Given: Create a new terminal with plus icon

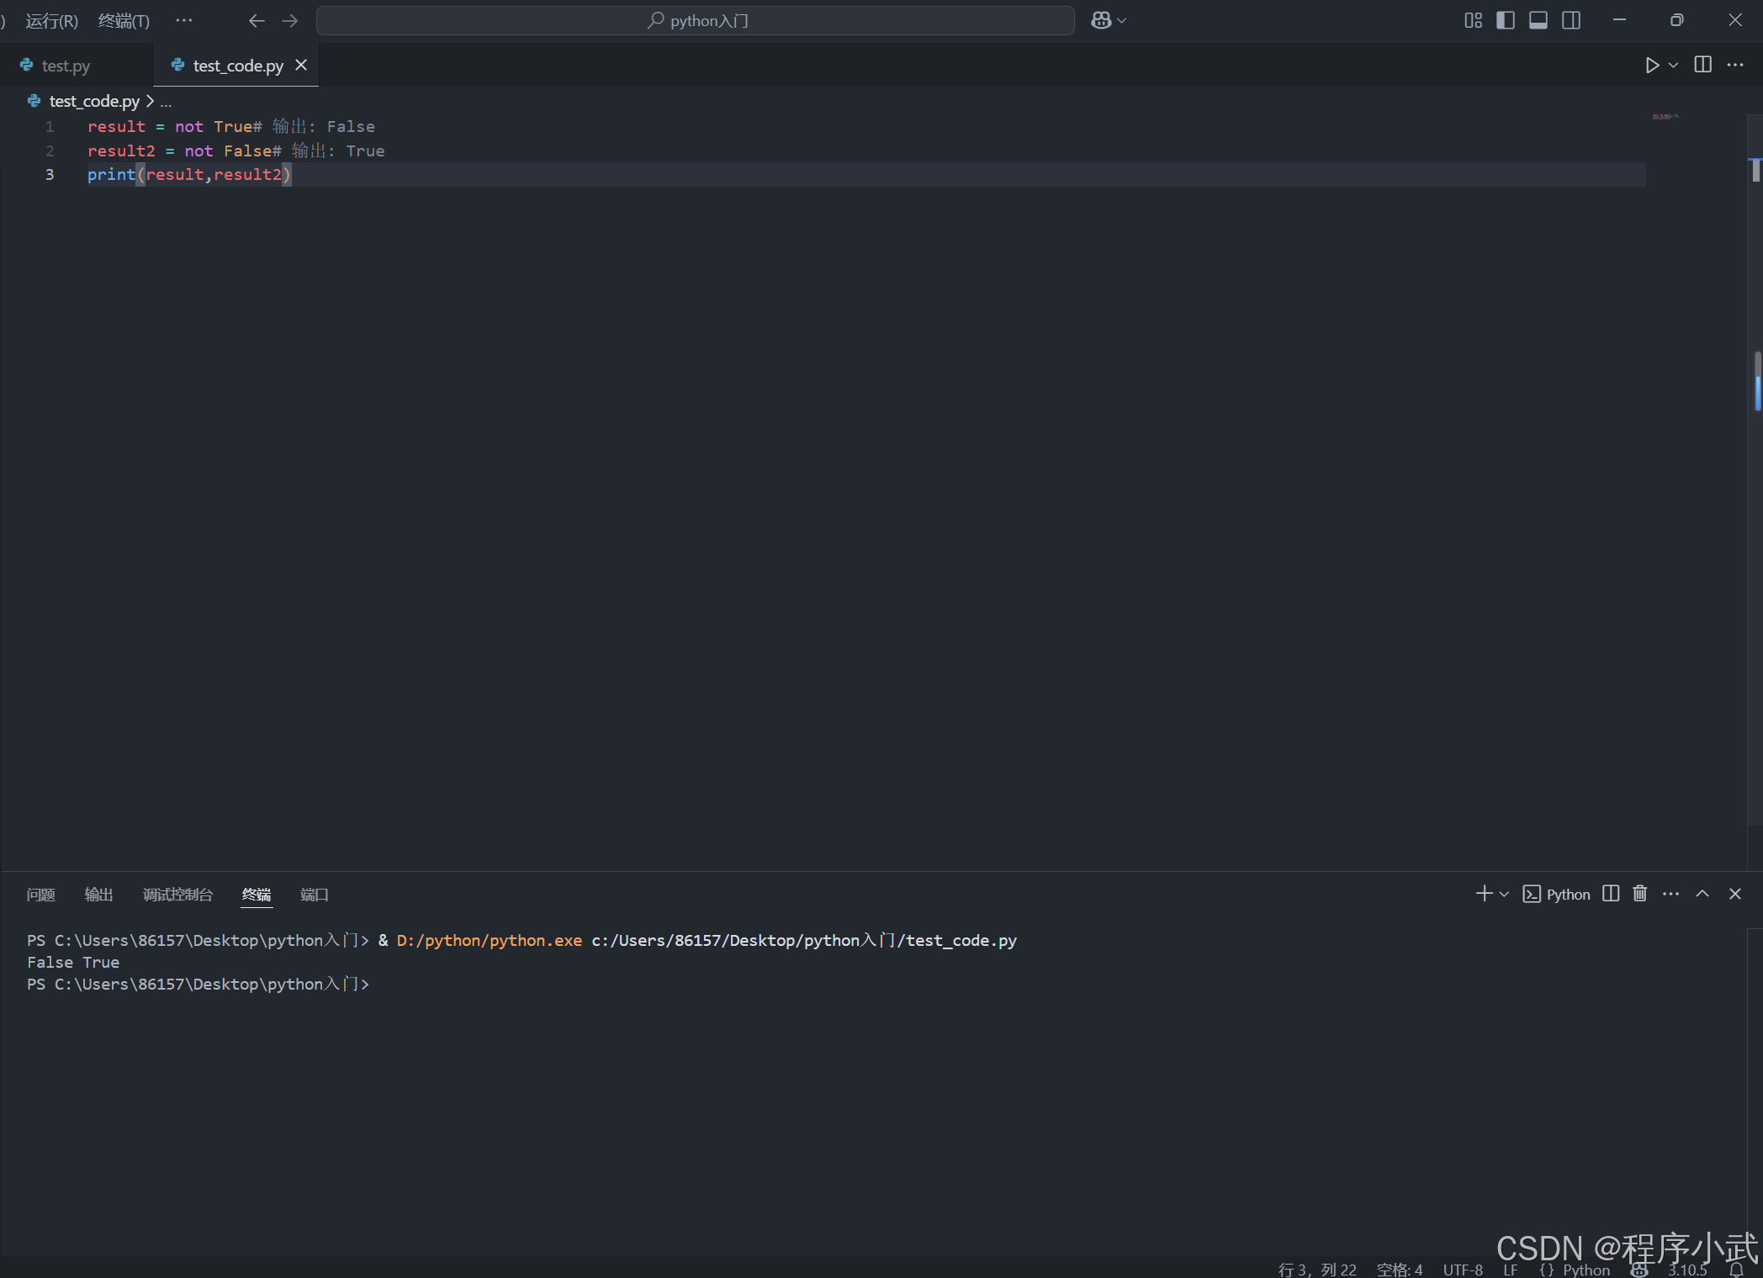Looking at the screenshot, I should 1484,894.
